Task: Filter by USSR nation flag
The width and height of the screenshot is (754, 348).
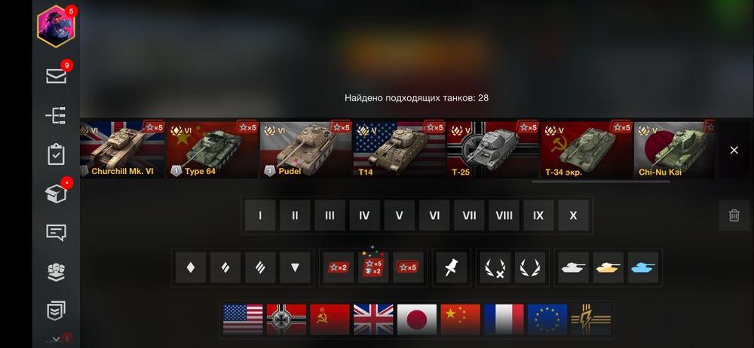Action: [329, 319]
